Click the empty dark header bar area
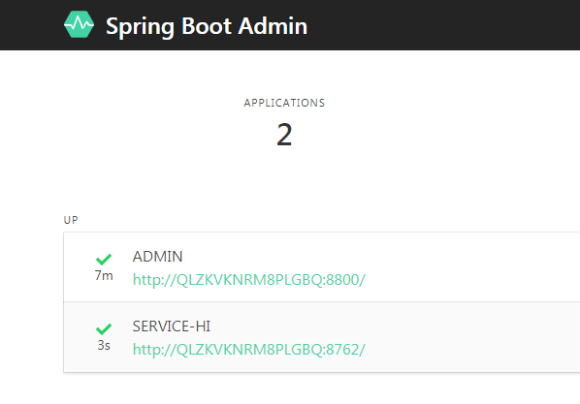 (444, 25)
